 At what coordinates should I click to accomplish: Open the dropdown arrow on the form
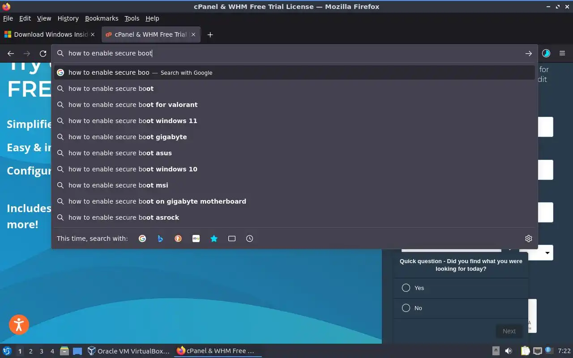tap(547, 253)
